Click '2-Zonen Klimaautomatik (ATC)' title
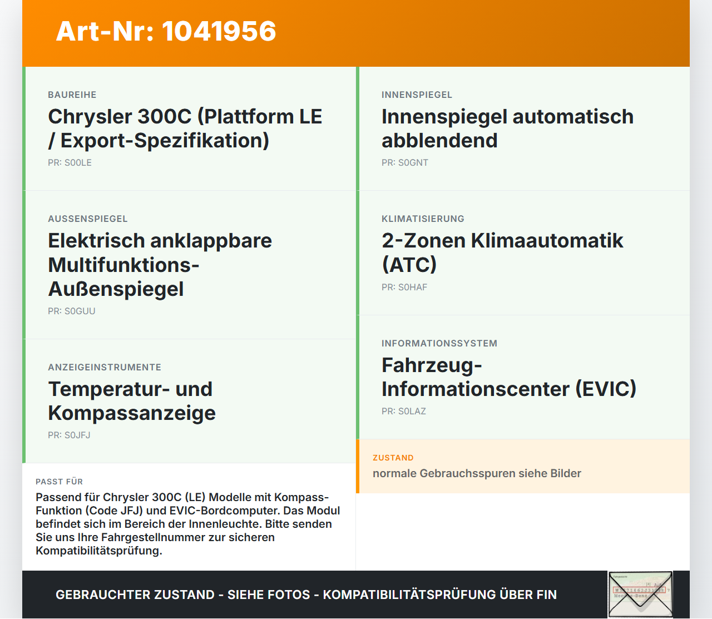Image resolution: width=712 pixels, height=619 pixels. [x=502, y=252]
